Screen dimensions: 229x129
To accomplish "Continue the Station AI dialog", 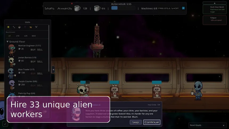I will (152, 122).
